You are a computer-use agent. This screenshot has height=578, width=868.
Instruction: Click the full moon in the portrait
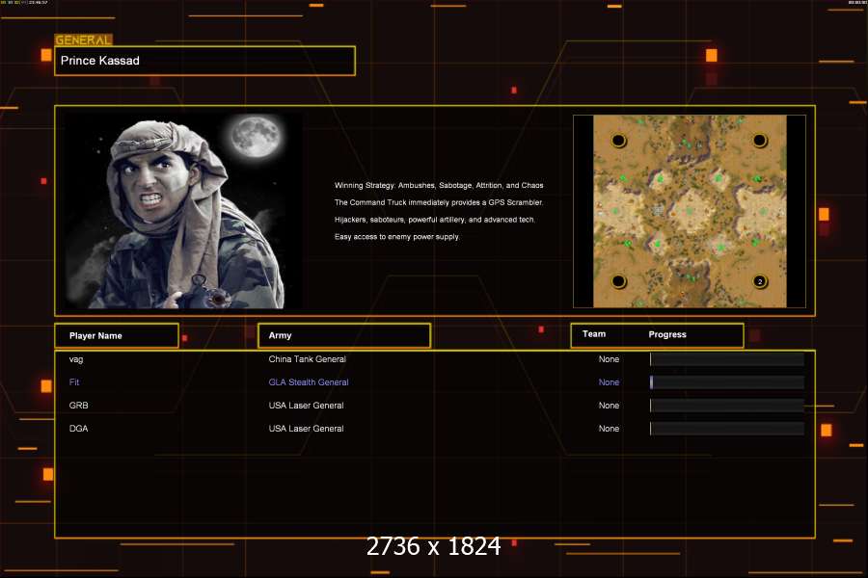pyautogui.click(x=257, y=136)
